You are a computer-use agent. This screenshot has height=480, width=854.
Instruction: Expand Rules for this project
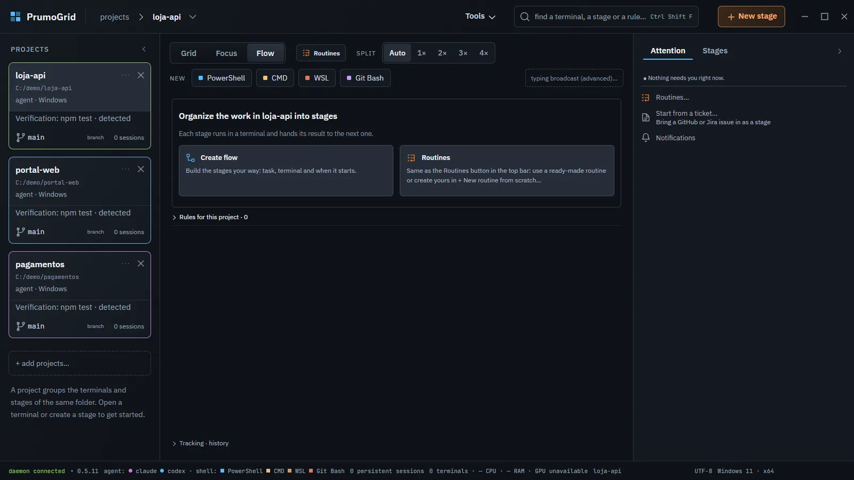(x=210, y=217)
